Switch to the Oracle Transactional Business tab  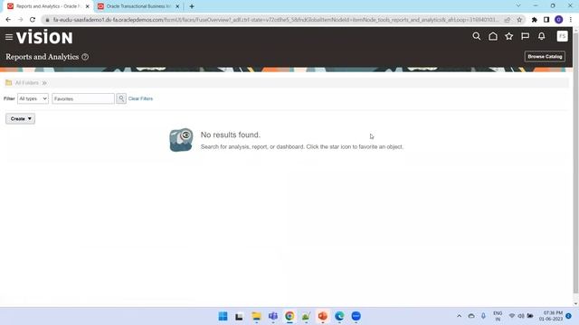click(138, 6)
